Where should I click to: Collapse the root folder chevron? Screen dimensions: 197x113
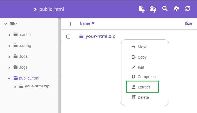pyautogui.click(x=6, y=24)
